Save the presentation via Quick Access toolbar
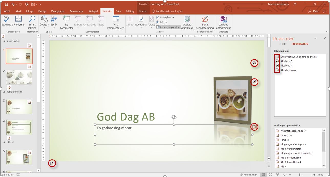Viewport: 330px width, 177px height. [x=7, y=4]
